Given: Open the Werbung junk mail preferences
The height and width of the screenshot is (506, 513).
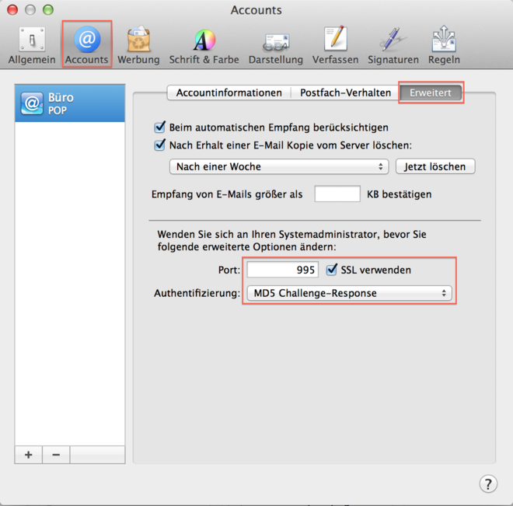Looking at the screenshot, I should (x=138, y=46).
